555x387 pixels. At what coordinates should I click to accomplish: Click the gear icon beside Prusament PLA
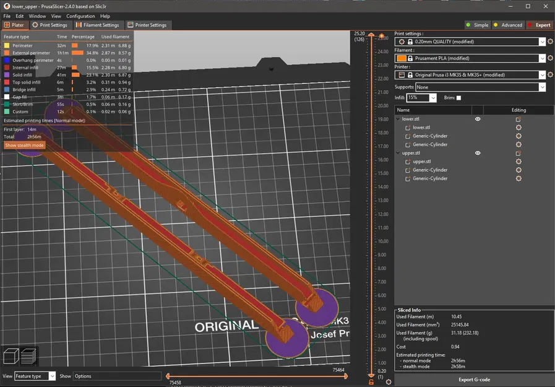(550, 58)
